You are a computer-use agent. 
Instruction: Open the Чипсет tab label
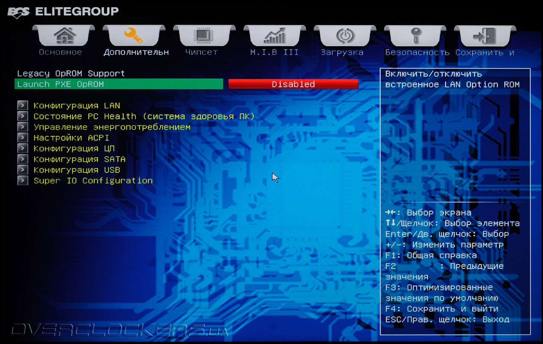click(x=202, y=52)
